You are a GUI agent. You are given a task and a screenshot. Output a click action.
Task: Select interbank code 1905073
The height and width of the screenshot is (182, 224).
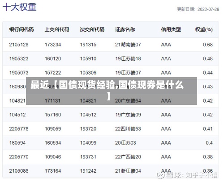click(19, 73)
